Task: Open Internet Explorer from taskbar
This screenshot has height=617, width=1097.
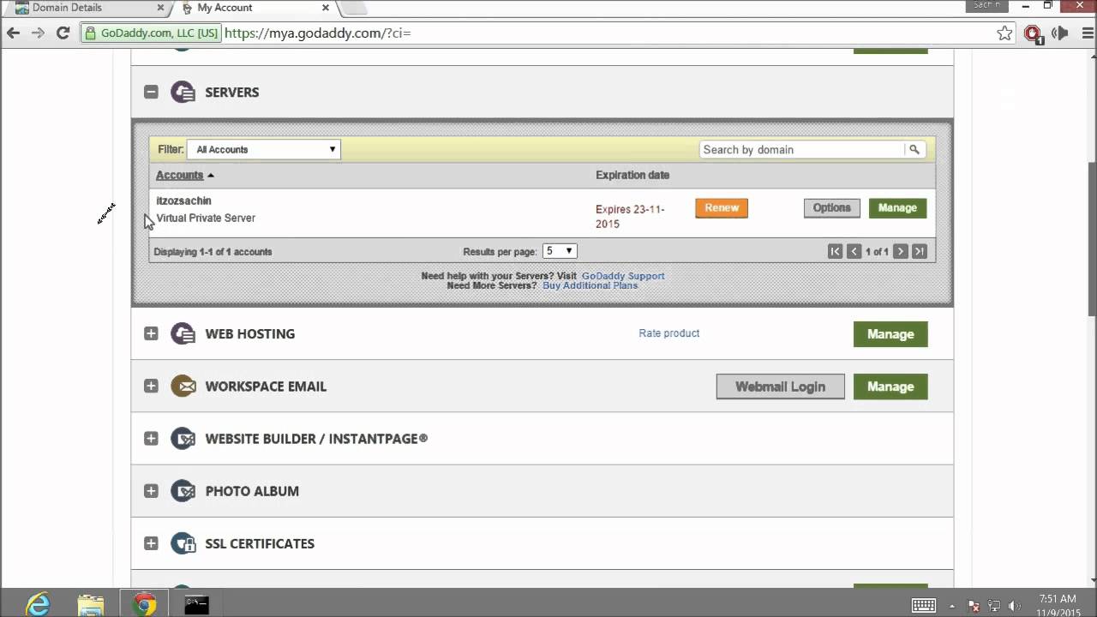Action: point(38,604)
